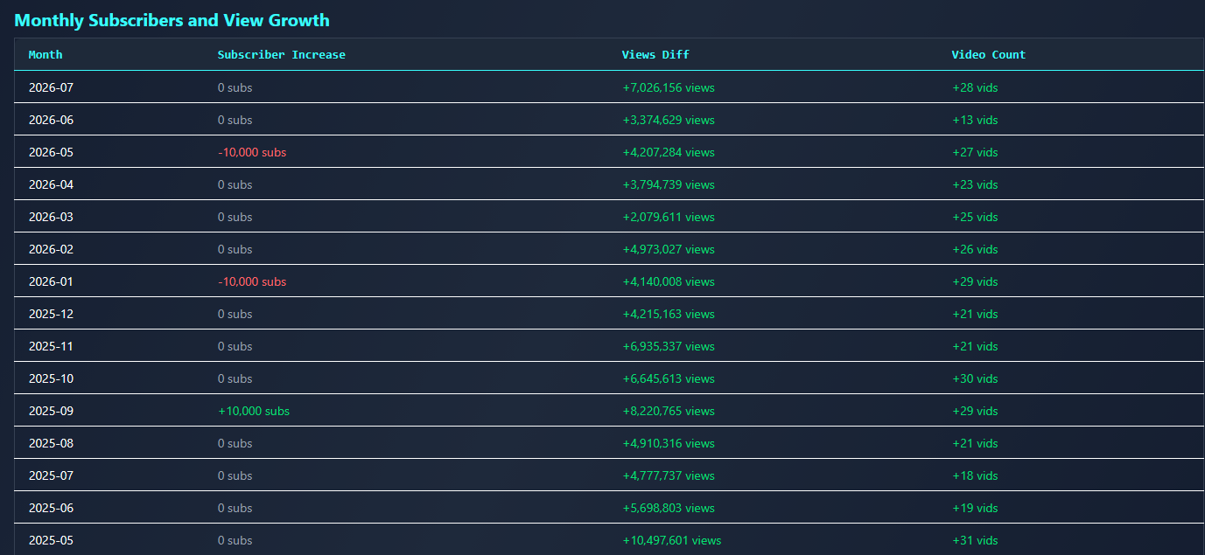Image resolution: width=1205 pixels, height=555 pixels.
Task: Click the +3,794,739 views cell
Action: click(669, 184)
